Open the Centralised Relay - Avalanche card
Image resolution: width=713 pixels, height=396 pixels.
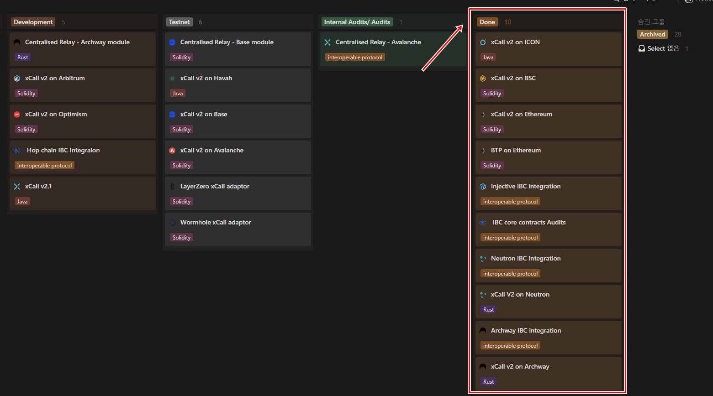(x=393, y=49)
